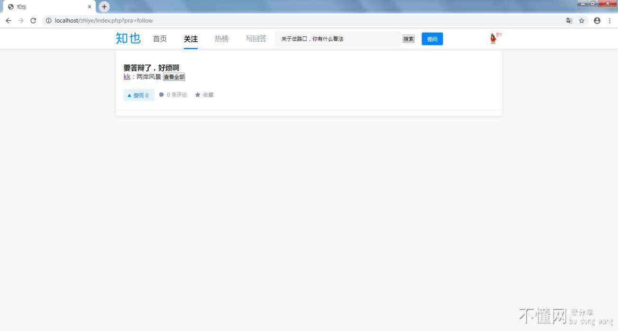The width and height of the screenshot is (618, 331).
Task: Open the Chrome profile account icon
Action: (597, 20)
